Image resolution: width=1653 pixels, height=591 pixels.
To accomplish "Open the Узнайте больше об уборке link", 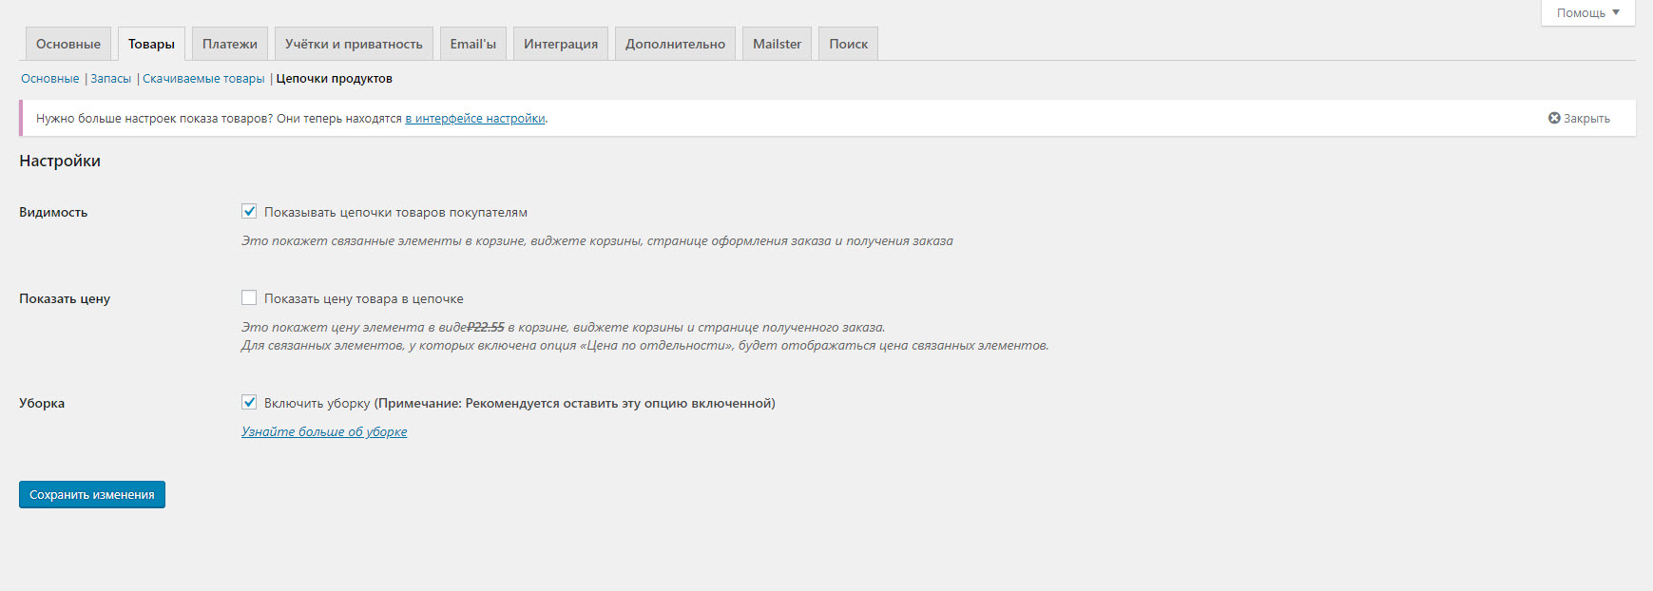I will point(324,432).
